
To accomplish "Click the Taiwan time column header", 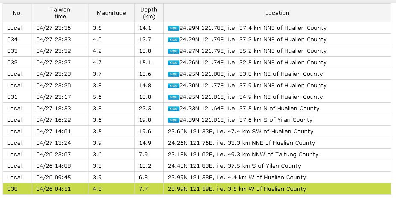I will coord(60,13).
